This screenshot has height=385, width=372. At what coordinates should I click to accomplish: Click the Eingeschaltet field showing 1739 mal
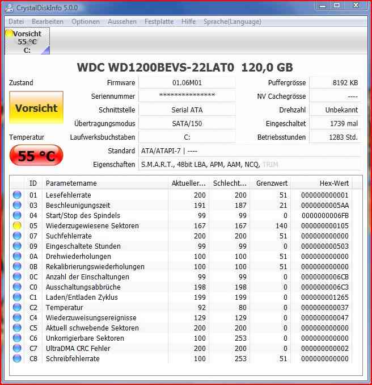[335, 123]
